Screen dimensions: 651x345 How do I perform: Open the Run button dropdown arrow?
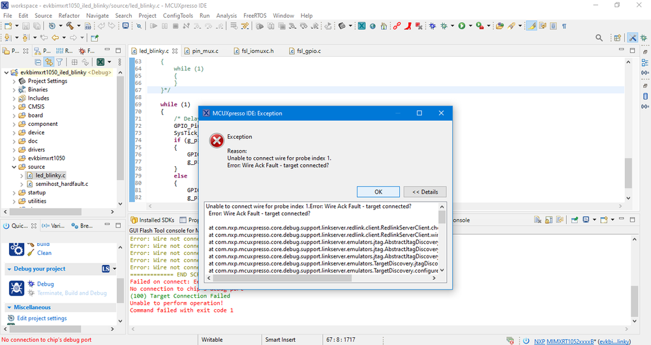pos(470,25)
